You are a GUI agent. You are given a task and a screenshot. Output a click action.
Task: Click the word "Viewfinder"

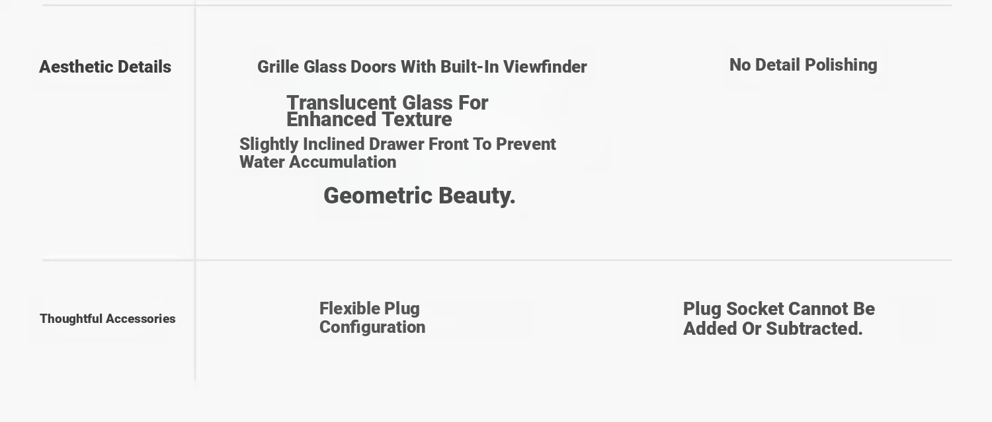pos(545,67)
